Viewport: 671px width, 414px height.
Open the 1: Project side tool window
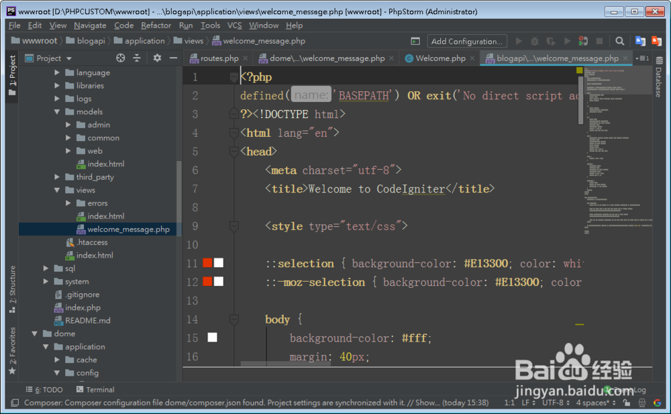[12, 76]
